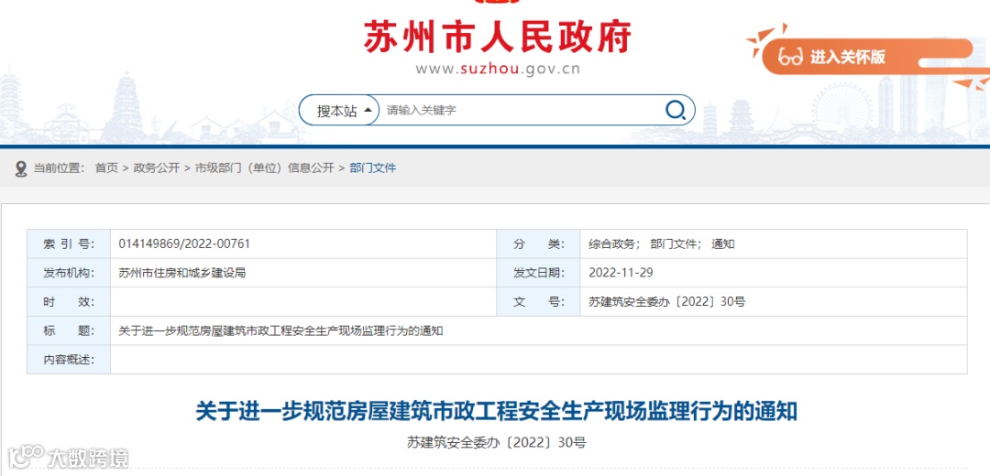
Task: Click the 分类 label cell
Action: pos(539,244)
